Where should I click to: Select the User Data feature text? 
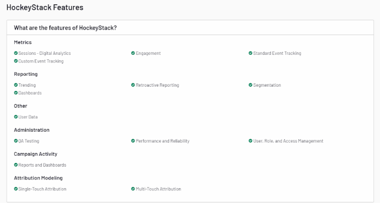[28, 117]
